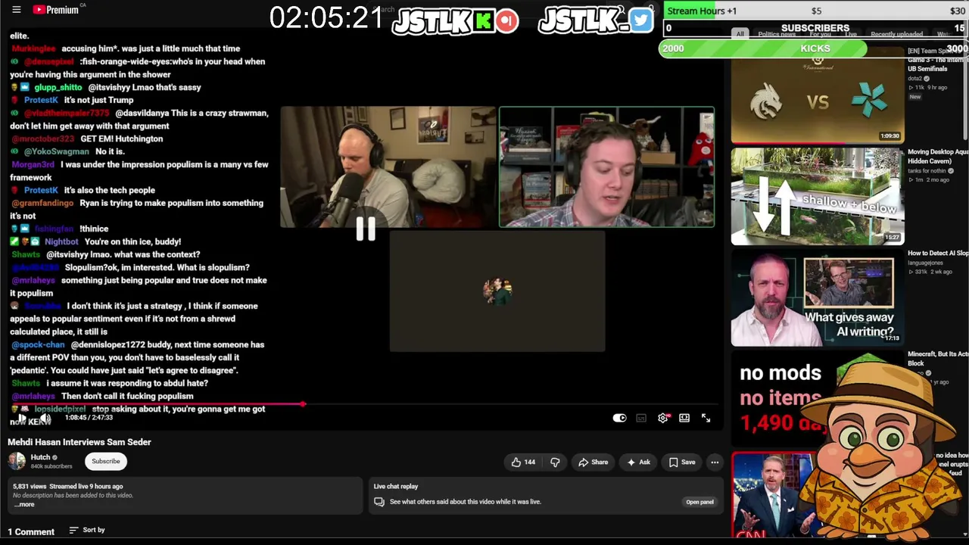Open the 'Moving Desktop Aqua' video title
Image resolution: width=969 pixels, height=545 pixels.
point(938,157)
